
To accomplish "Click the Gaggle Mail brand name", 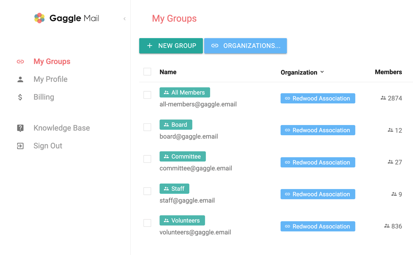I will coord(74,18).
